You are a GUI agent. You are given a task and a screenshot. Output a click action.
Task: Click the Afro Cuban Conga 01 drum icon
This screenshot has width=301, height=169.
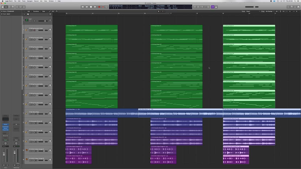pos(26,150)
